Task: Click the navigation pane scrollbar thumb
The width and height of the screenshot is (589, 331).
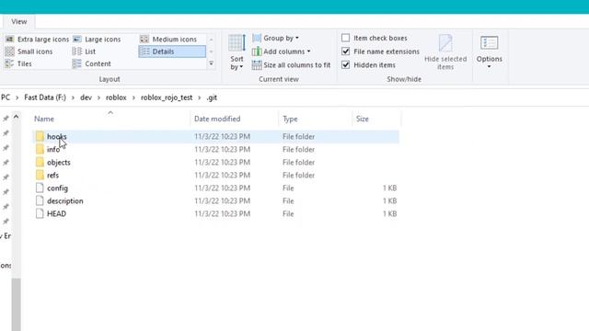Action: point(17,304)
